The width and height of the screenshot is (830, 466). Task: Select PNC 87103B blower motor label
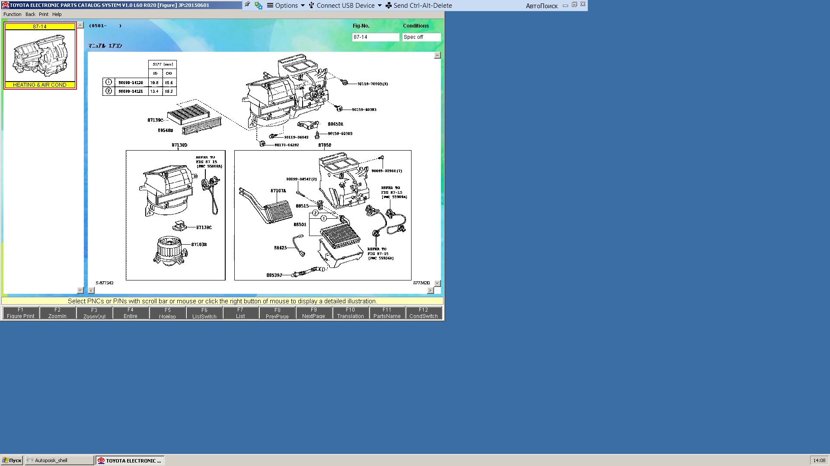point(199,244)
